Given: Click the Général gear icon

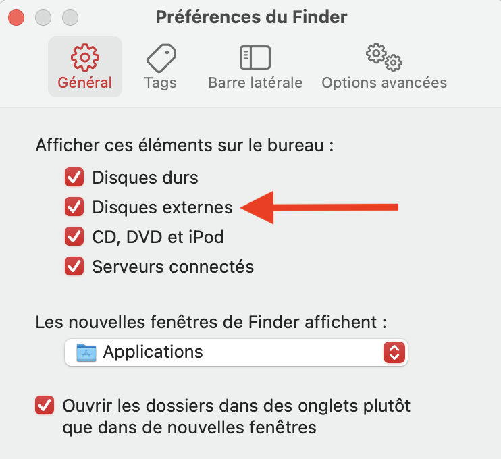Looking at the screenshot, I should pos(85,57).
